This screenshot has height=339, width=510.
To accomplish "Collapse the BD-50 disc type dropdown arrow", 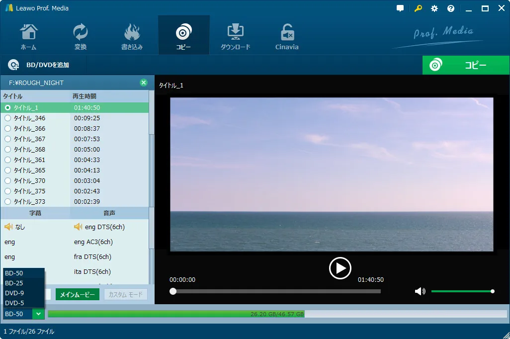I will tap(38, 314).
